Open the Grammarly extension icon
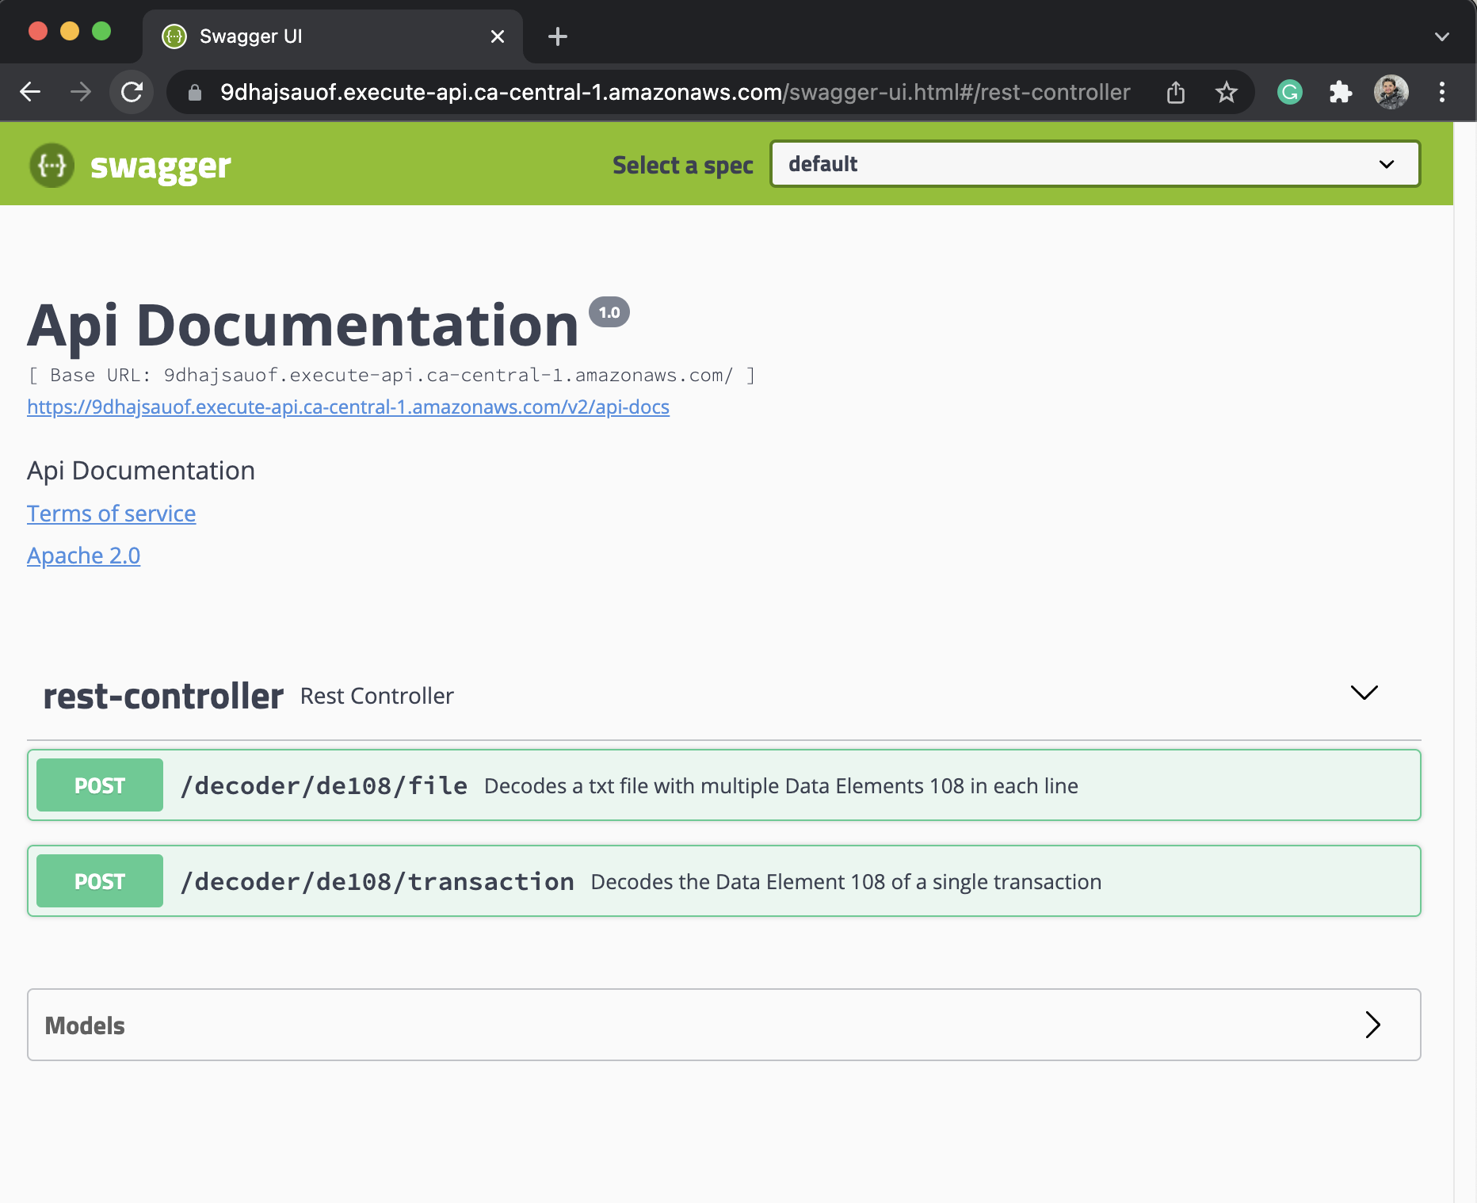 point(1290,92)
